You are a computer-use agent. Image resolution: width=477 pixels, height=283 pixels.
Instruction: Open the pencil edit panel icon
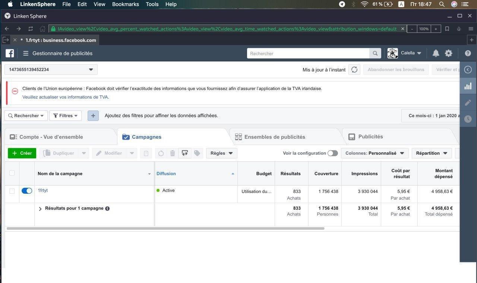click(468, 103)
